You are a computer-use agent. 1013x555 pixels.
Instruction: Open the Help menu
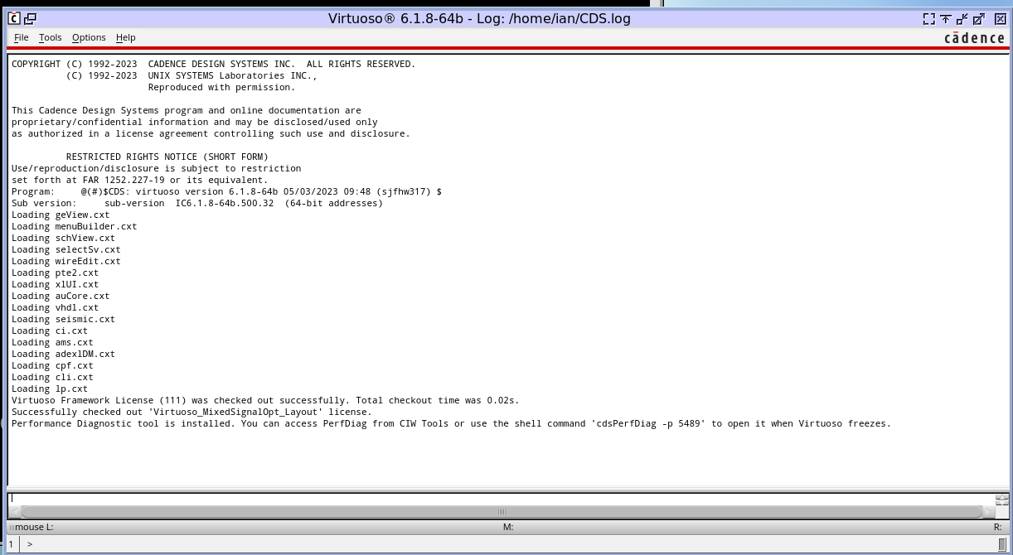[x=126, y=37]
